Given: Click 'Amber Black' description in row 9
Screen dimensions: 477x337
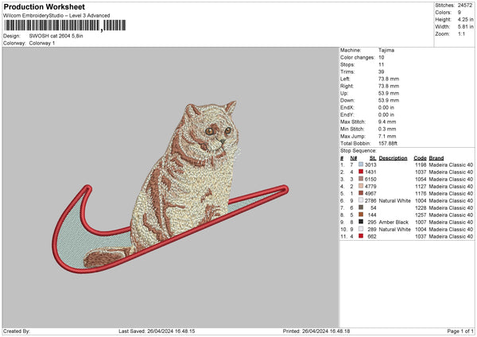Looking at the screenshot, I should (x=394, y=222).
